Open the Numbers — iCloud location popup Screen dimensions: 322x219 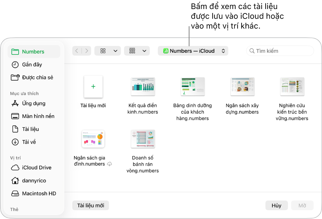coord(193,51)
